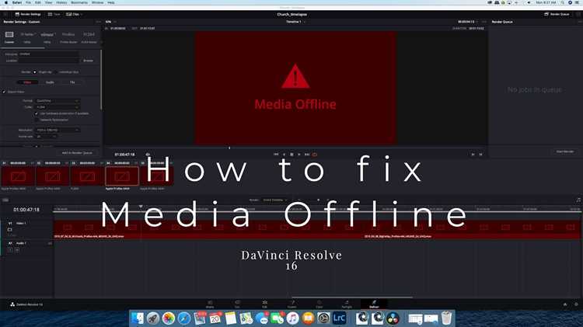Image resolution: width=583 pixels, height=327 pixels.
Task: Toggle loop playback in viewer
Action: click(315, 155)
